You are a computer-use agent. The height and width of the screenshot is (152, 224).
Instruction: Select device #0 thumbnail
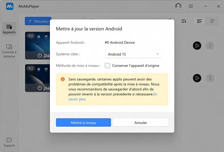38,46
